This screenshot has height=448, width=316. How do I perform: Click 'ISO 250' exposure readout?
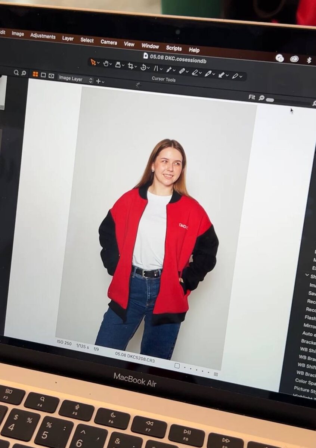click(x=64, y=342)
